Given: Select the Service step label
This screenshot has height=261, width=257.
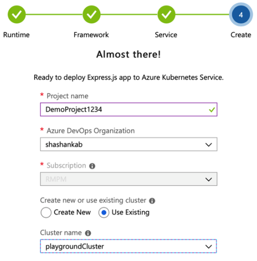Looking at the screenshot, I should pos(166,35).
